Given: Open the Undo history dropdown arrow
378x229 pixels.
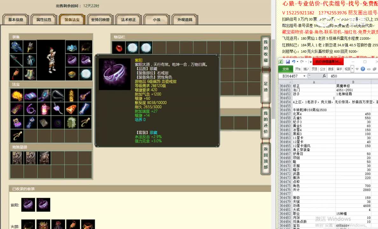Looking at the screenshot, I should coord(297,62).
